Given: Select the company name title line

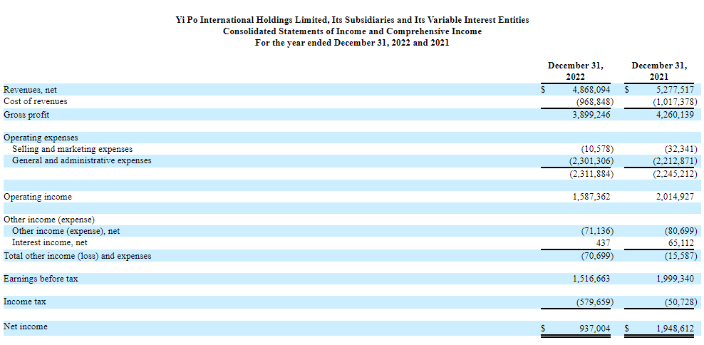Looking at the screenshot, I should [x=352, y=20].
